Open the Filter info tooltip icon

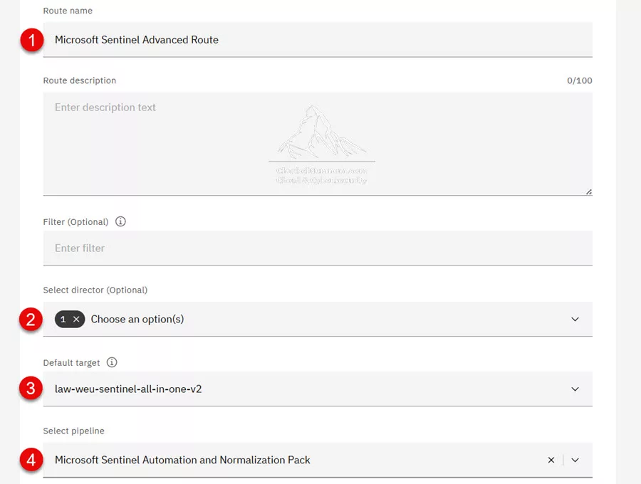pos(120,221)
